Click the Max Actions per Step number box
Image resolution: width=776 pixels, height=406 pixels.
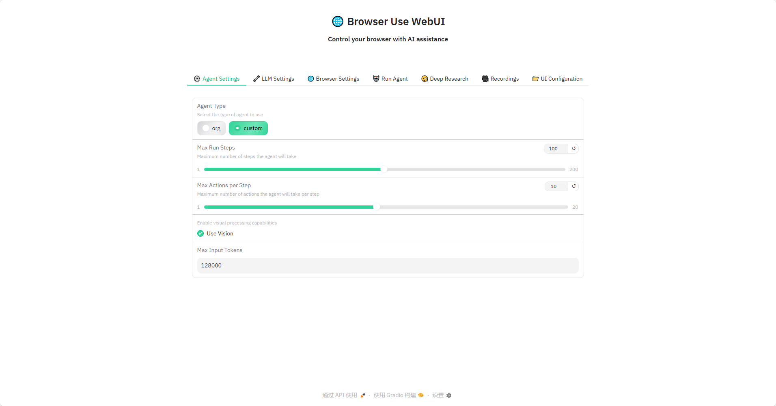[556, 186]
